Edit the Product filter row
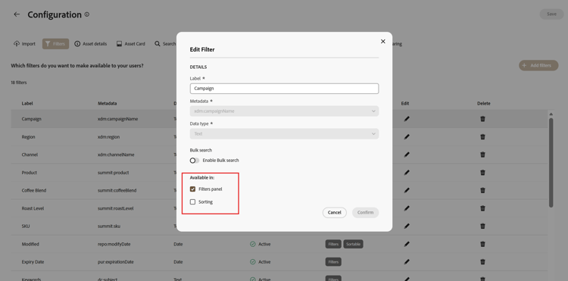568x281 pixels. point(407,173)
